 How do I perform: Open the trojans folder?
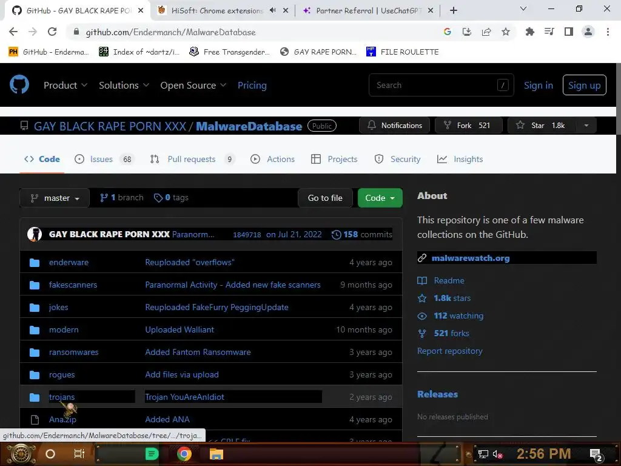point(62,397)
